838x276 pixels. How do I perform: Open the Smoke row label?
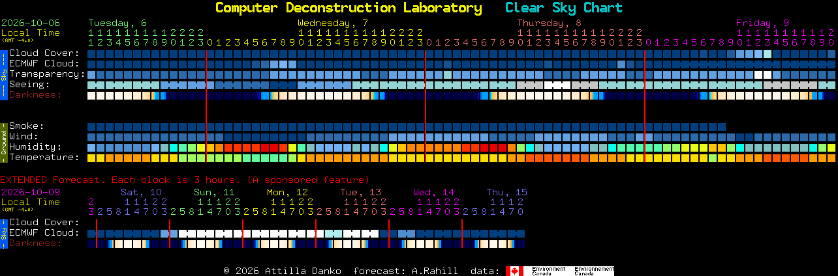pos(27,126)
